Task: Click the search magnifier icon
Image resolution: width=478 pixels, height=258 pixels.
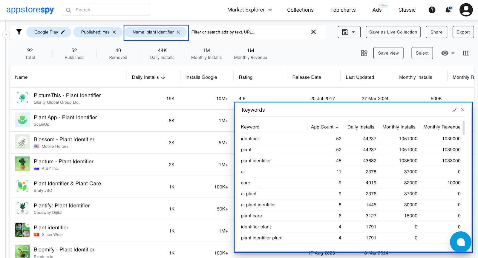Action: pyautogui.click(x=68, y=10)
